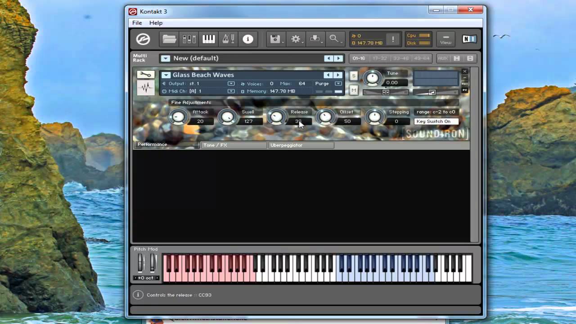Open the File menu

point(137,23)
